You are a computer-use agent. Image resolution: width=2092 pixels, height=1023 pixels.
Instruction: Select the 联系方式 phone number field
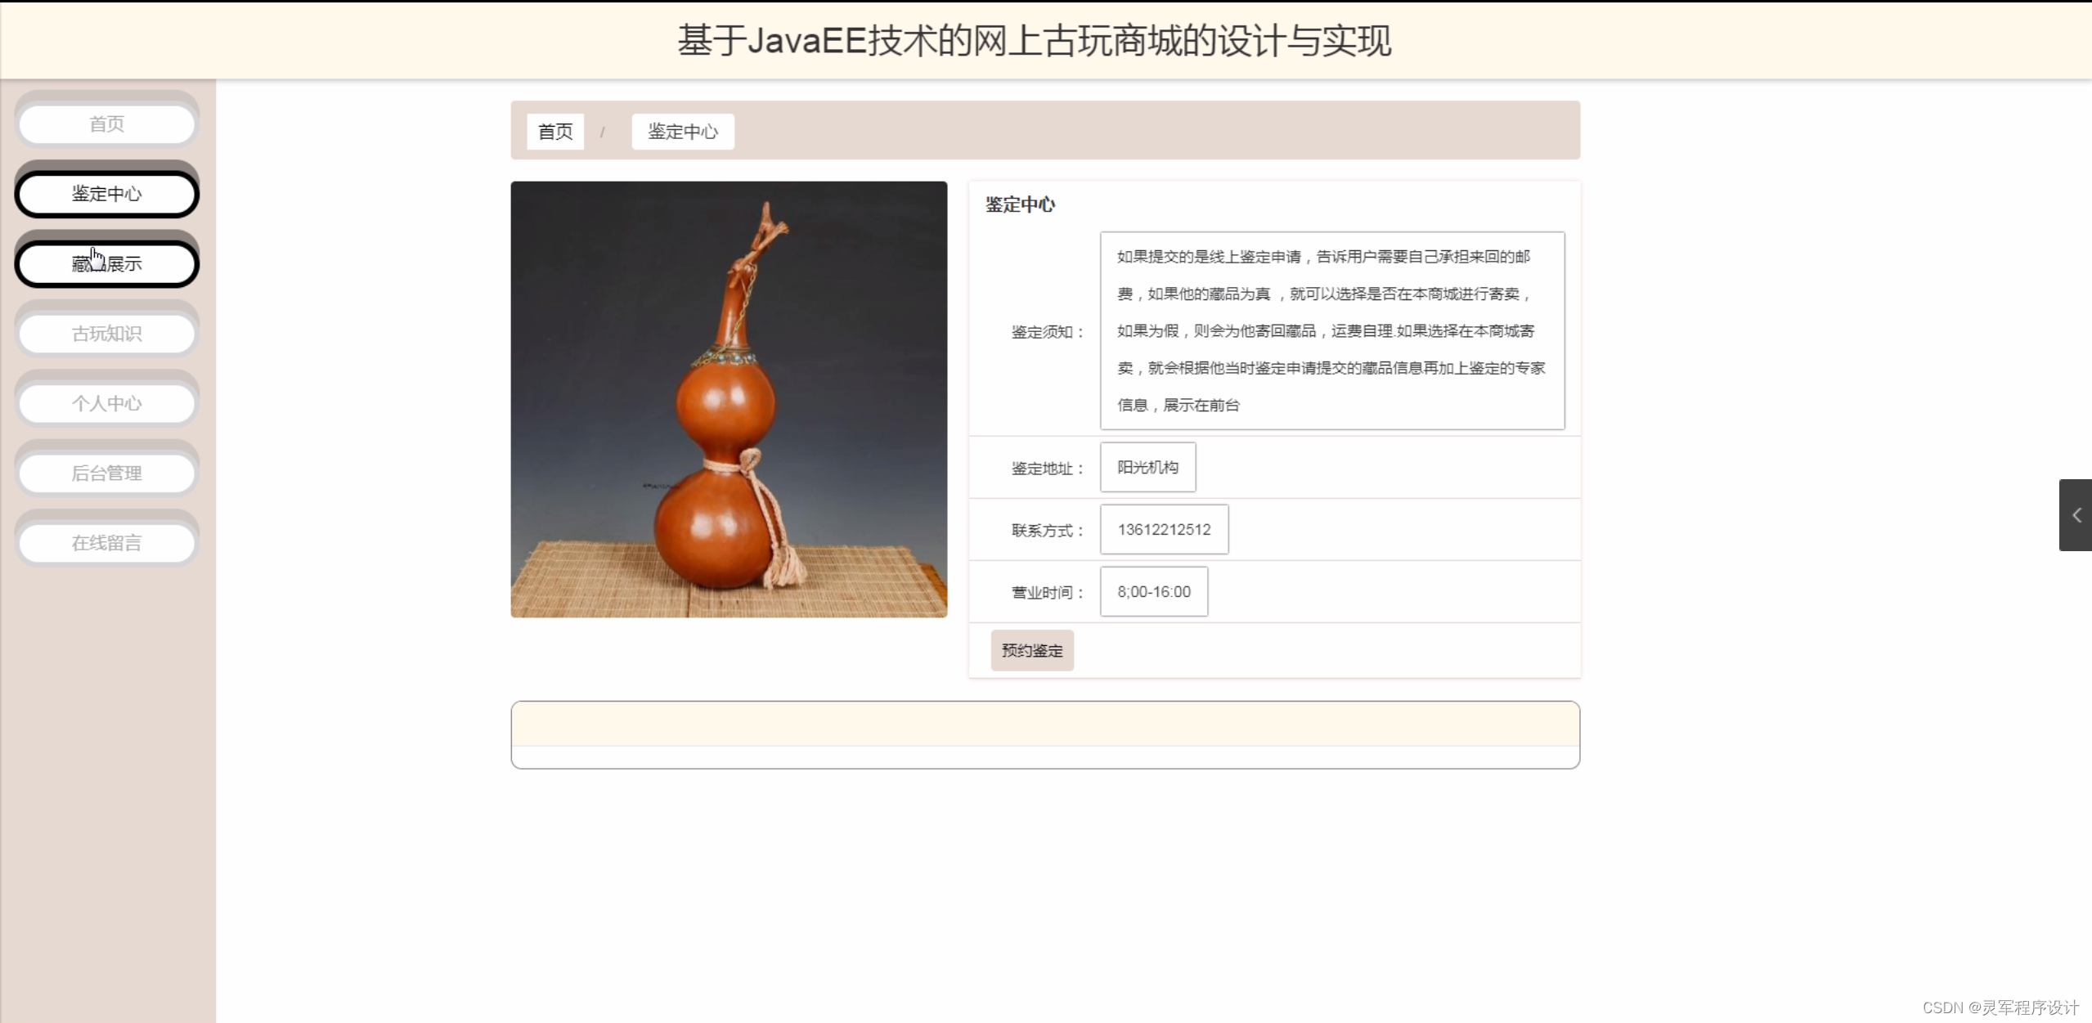(x=1164, y=529)
